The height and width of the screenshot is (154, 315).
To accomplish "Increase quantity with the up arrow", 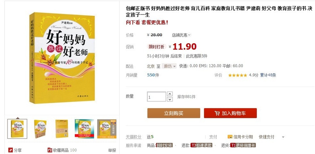I will pyautogui.click(x=170, y=94).
